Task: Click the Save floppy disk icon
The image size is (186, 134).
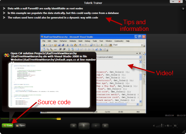Action: pos(59,45)
